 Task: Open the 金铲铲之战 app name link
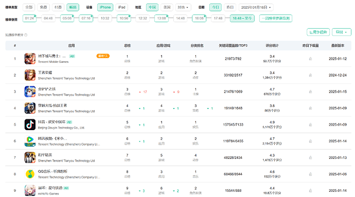point(47,89)
